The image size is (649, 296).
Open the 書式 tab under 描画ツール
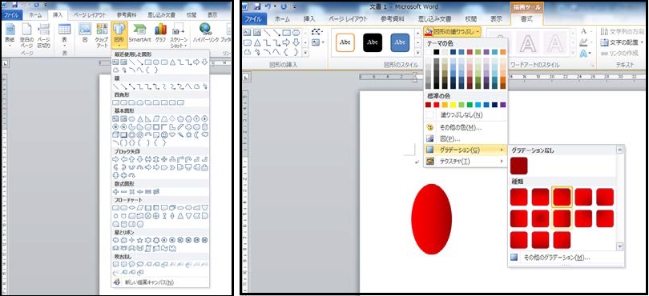pos(527,19)
